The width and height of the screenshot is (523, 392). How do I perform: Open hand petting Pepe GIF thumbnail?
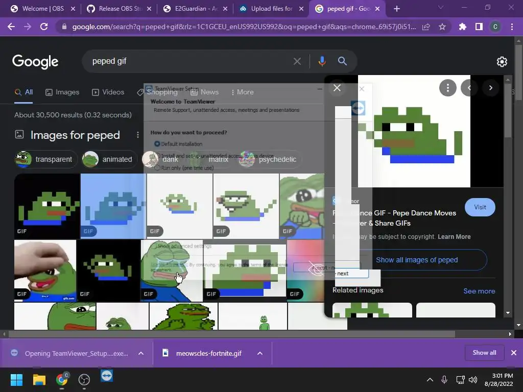45,271
